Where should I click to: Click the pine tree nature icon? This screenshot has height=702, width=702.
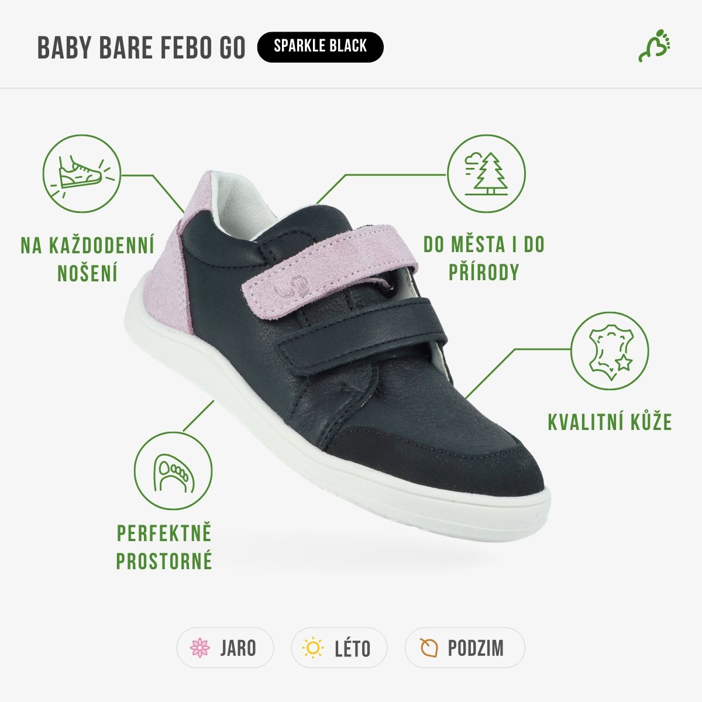(x=486, y=174)
